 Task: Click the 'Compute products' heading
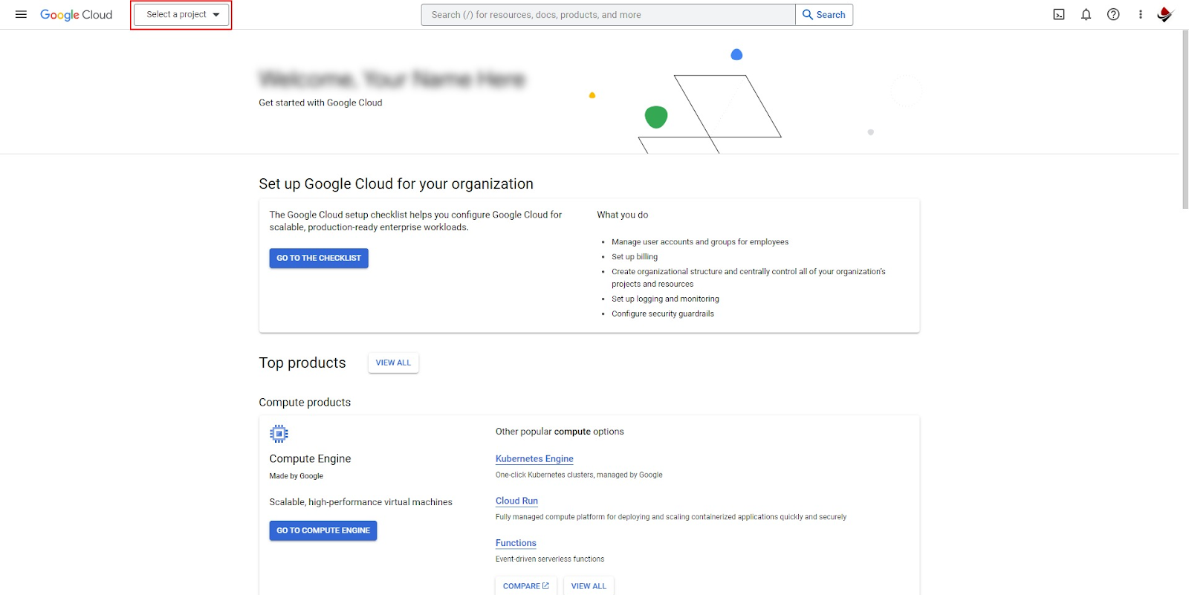click(305, 403)
